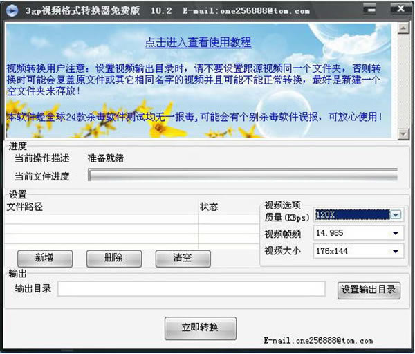Click the 准备就绪 status text
This screenshot has width=415, height=354.
click(x=106, y=158)
